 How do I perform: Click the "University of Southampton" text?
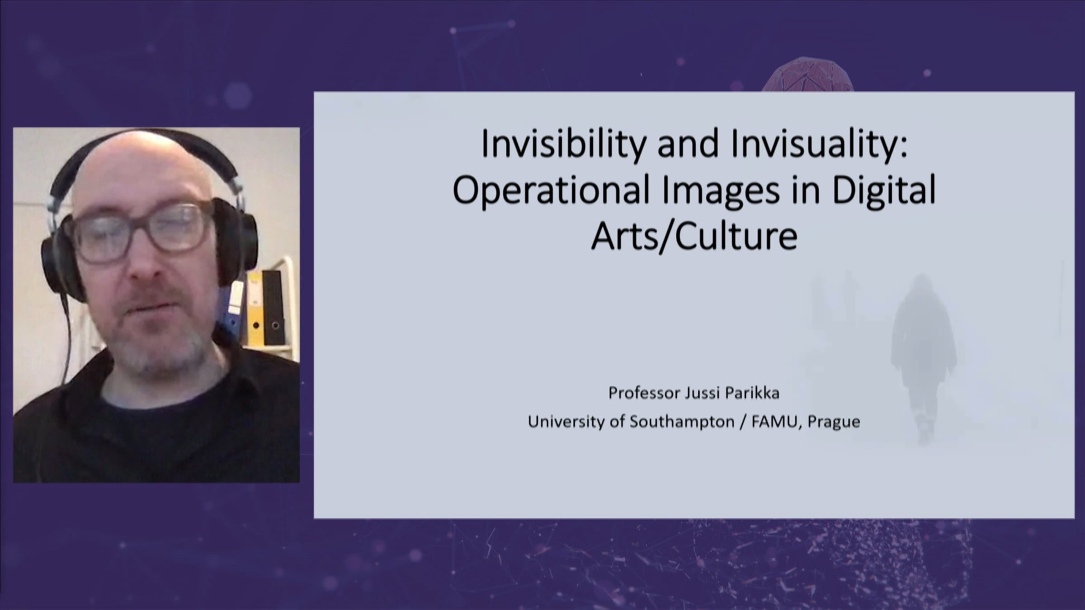pos(631,422)
